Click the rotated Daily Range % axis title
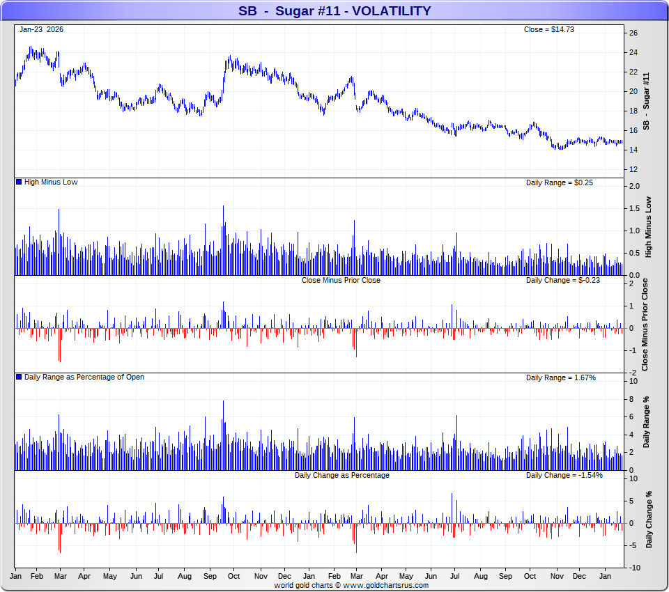 coord(647,423)
